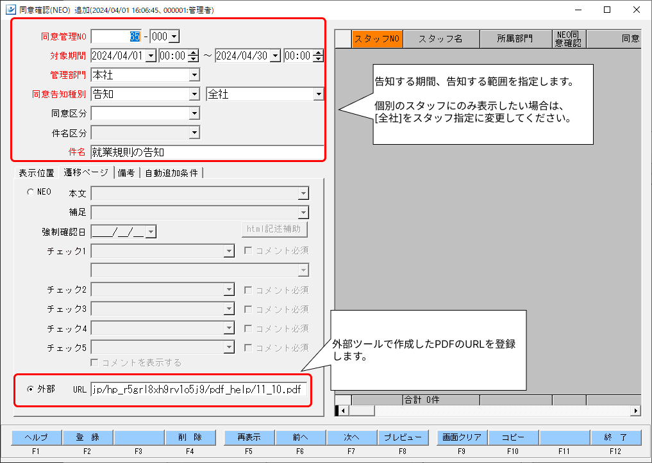
Task: Click the grid's scroll right arrow
Action: [636, 410]
